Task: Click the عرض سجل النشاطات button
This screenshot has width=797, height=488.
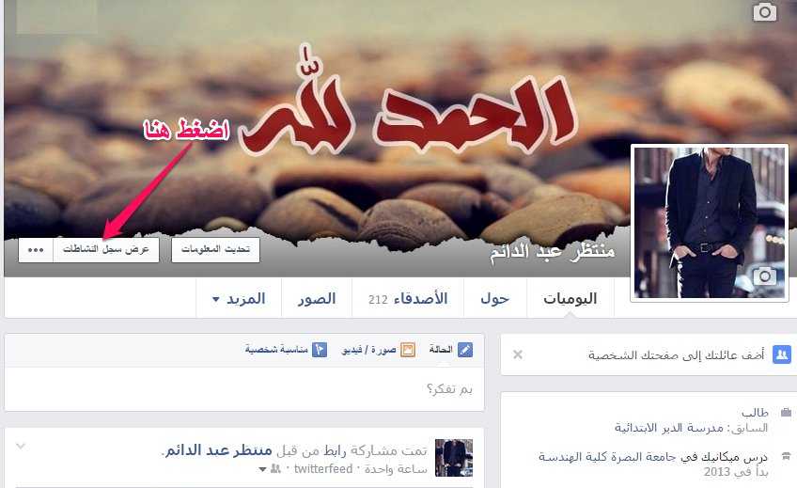Action: [x=105, y=249]
